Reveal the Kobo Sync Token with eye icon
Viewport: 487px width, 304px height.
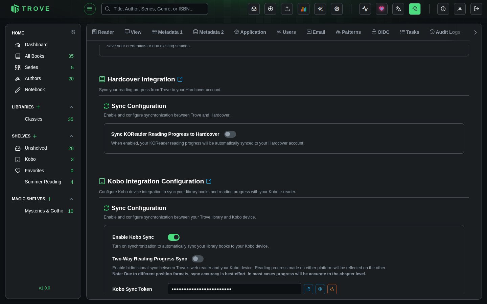[x=320, y=289]
